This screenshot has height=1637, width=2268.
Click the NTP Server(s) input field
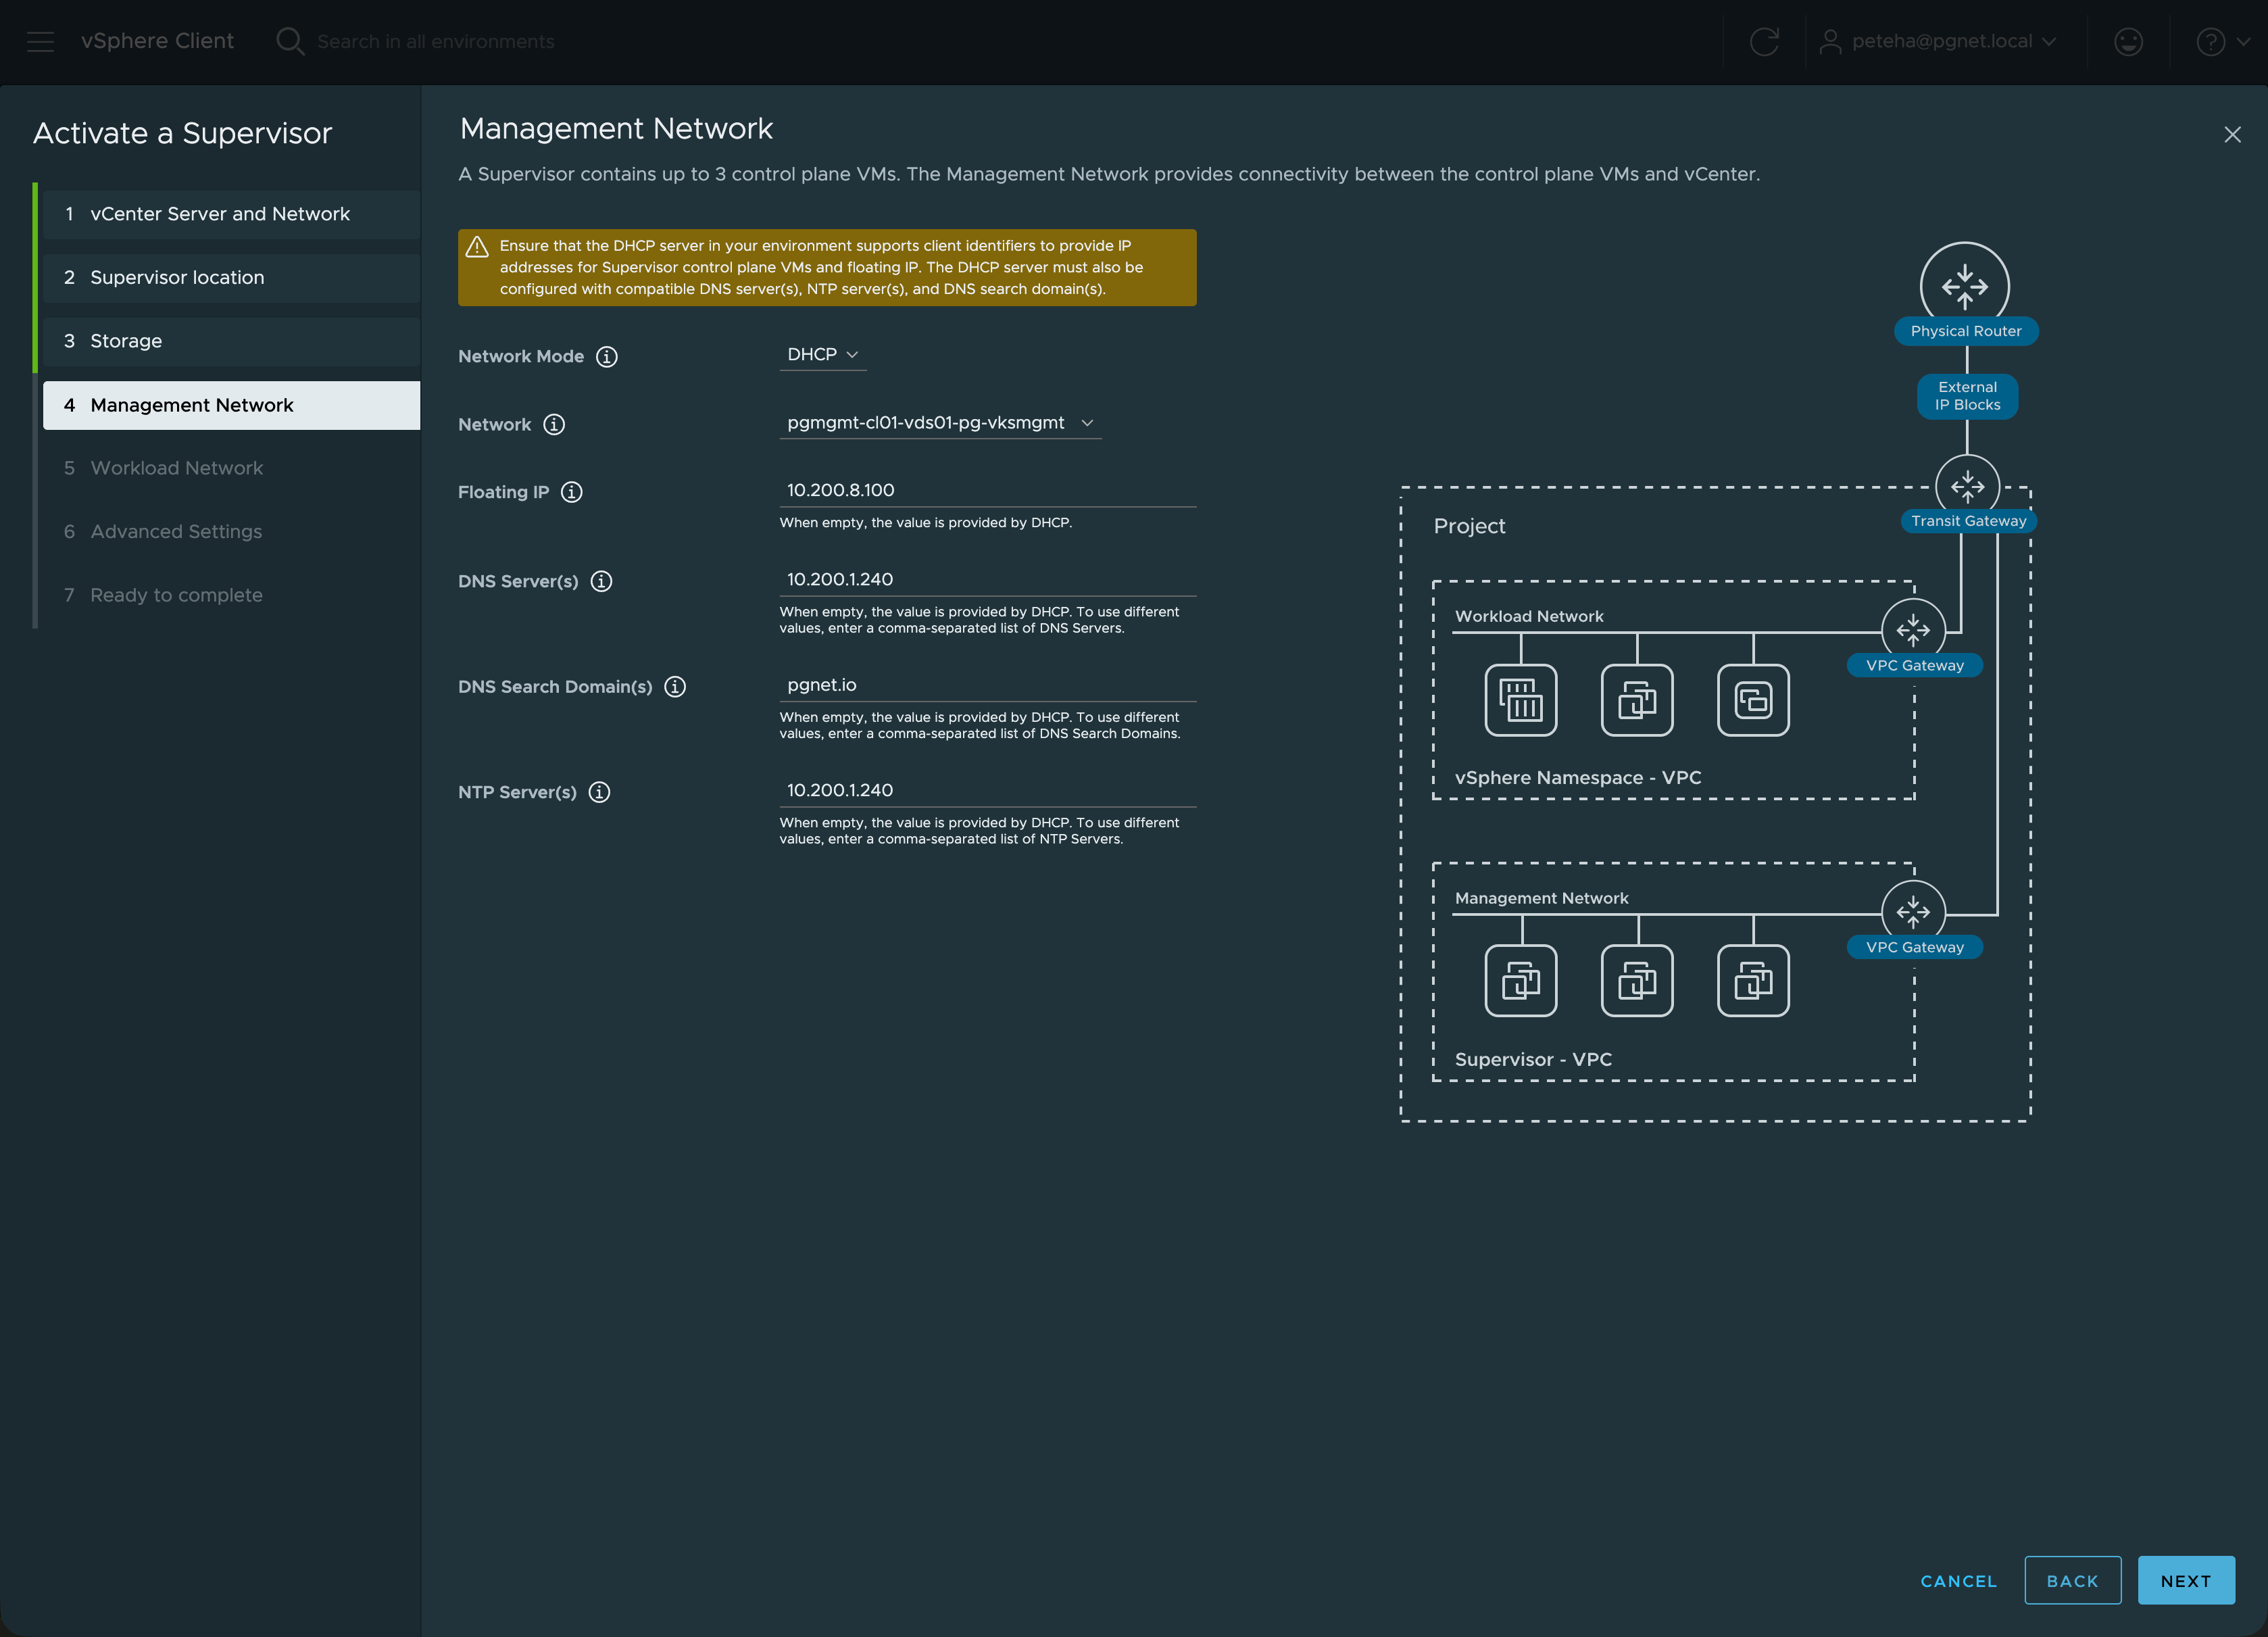(988, 791)
